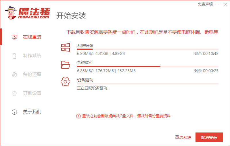This screenshot has width=230, height=146.
Task: Open the 其他设置 label
Action: (32, 93)
